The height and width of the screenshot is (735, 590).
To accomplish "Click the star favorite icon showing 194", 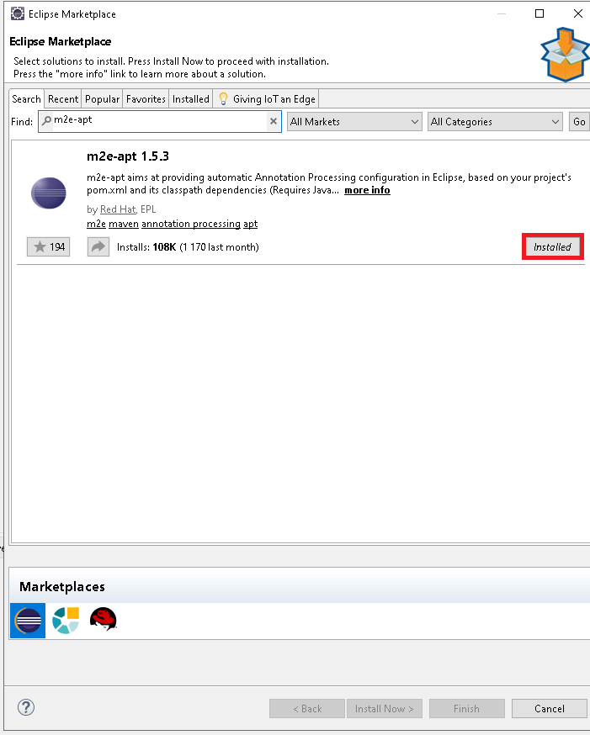I will 48,246.
